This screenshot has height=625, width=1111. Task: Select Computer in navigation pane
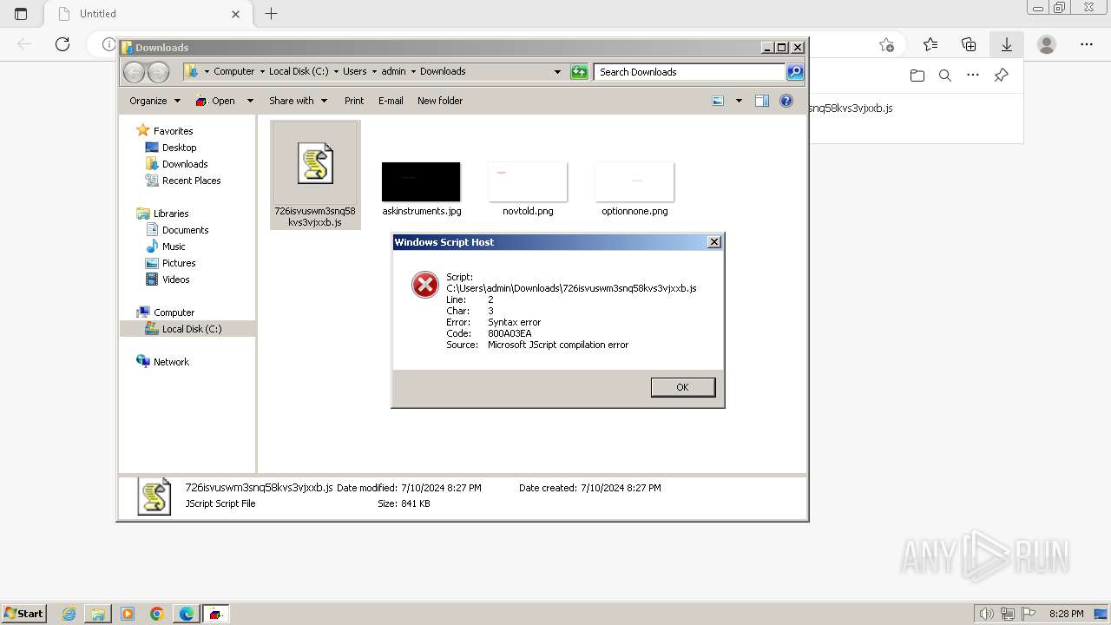pos(174,312)
